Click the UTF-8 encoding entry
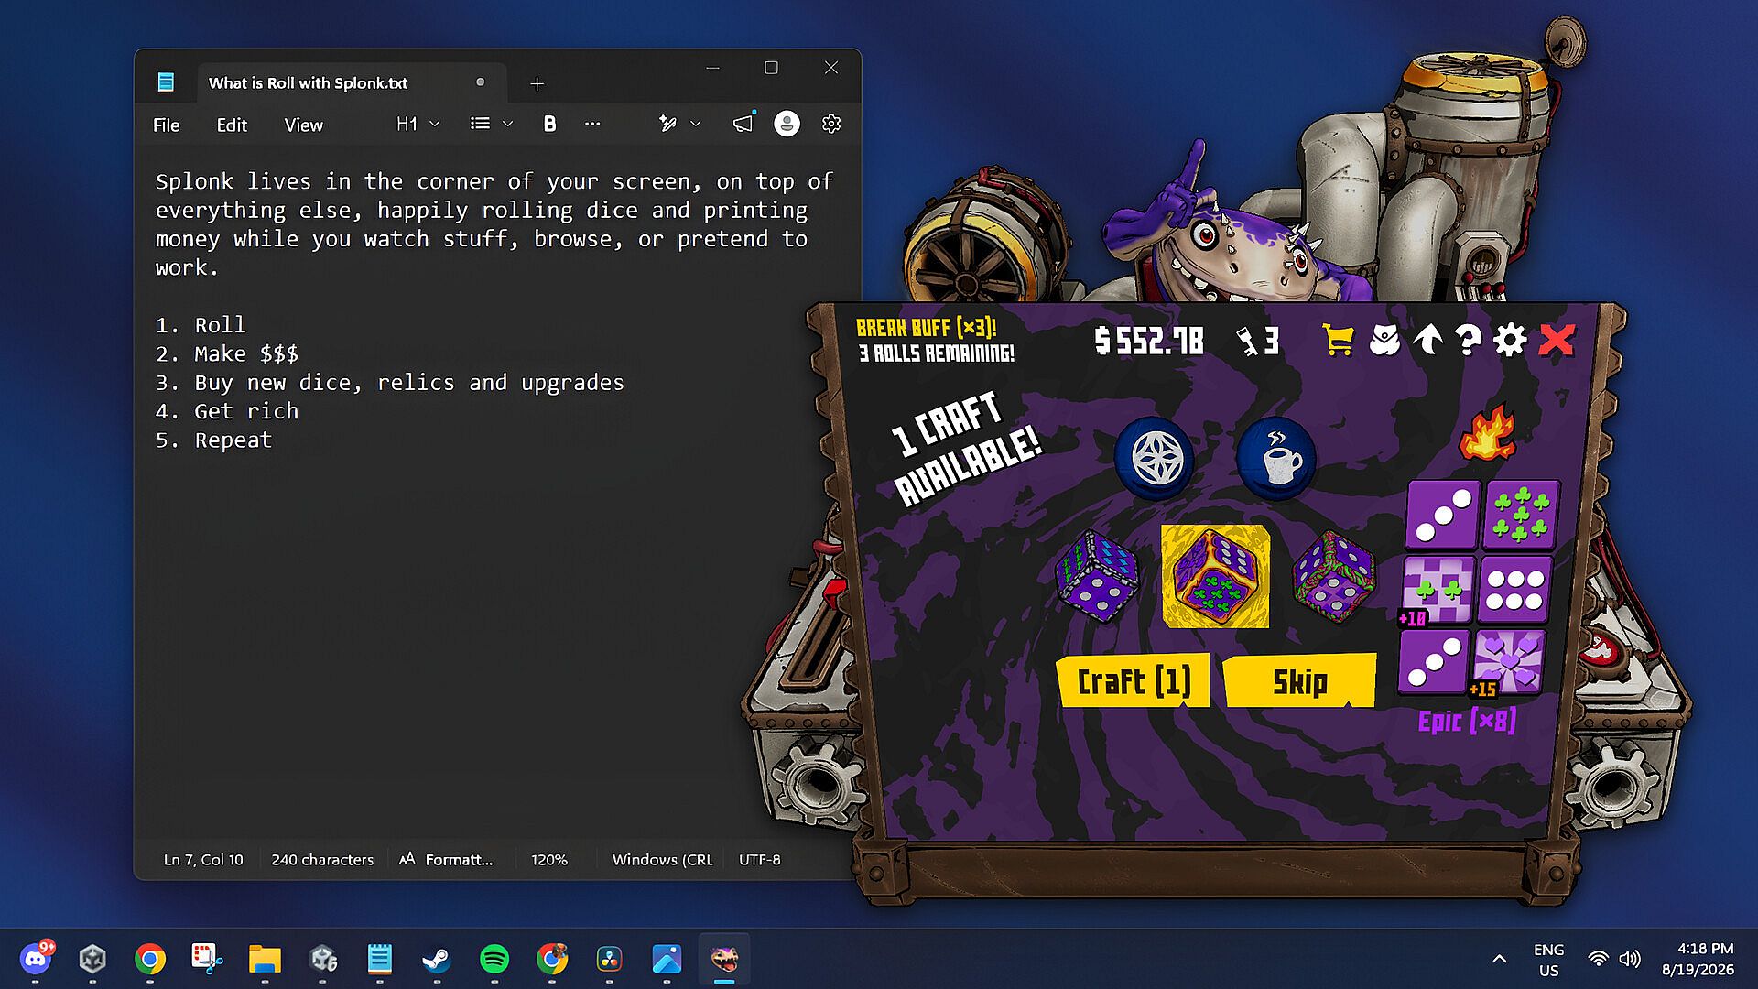1758x989 pixels. tap(760, 860)
